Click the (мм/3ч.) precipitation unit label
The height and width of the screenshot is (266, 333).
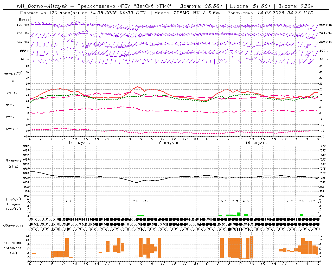pyautogui.click(x=14, y=199)
